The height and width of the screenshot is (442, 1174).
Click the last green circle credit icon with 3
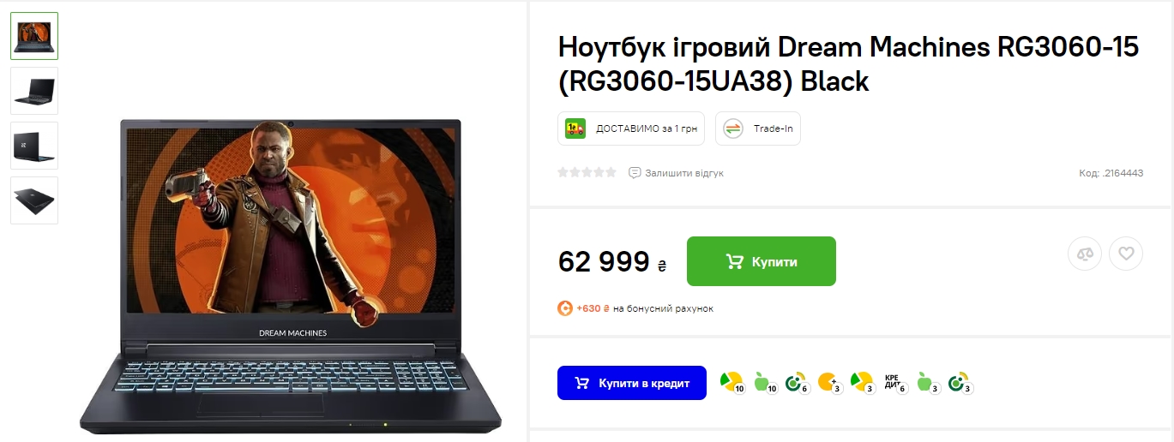(960, 382)
